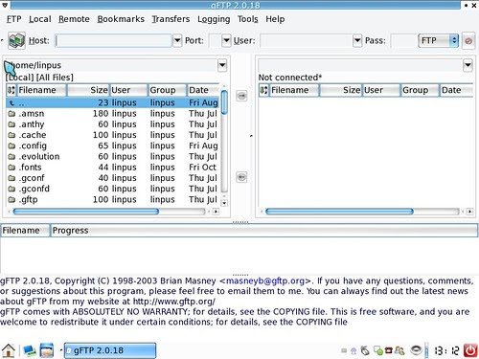Viewport: 479px width, 359px height.
Task: Click the volume slider in the system tray
Action: click(426, 350)
